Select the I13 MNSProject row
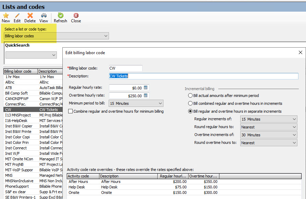 click(33, 115)
